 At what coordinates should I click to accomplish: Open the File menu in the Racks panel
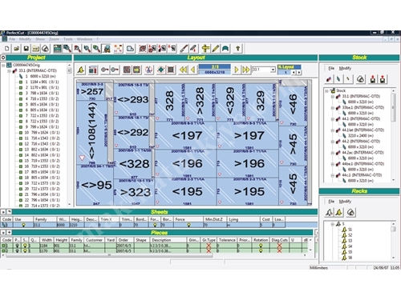click(x=331, y=201)
